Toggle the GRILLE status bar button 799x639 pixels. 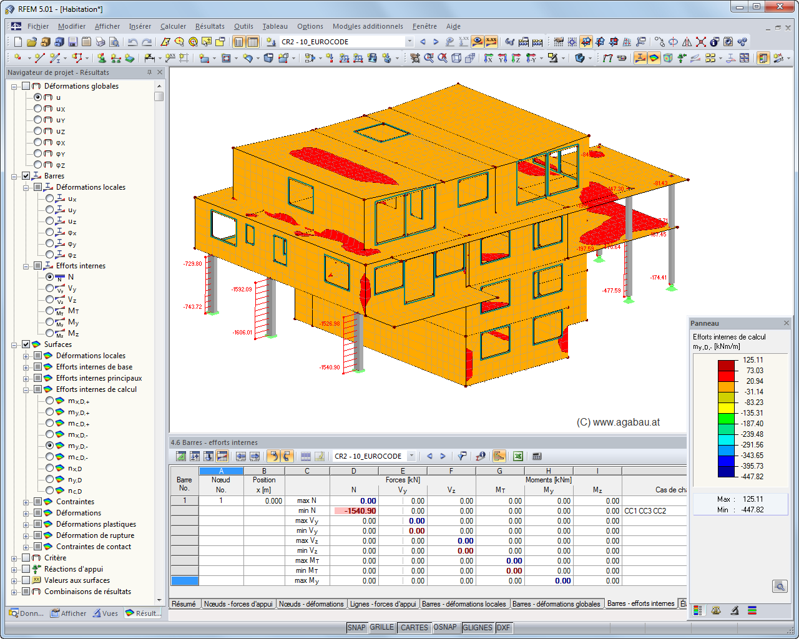[x=382, y=628]
